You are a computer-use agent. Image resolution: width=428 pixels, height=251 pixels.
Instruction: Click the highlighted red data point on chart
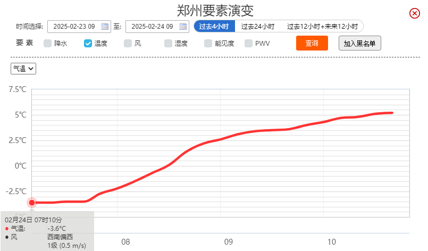32,203
